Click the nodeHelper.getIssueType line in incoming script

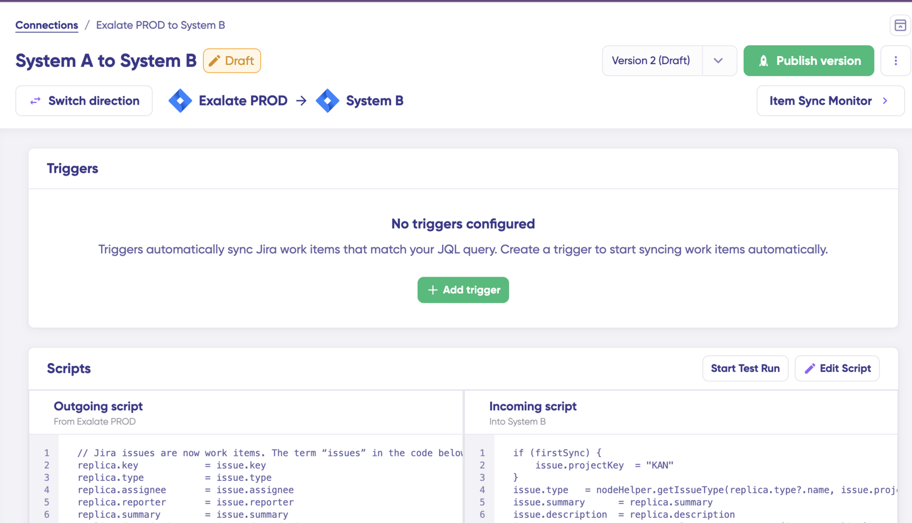(705, 490)
